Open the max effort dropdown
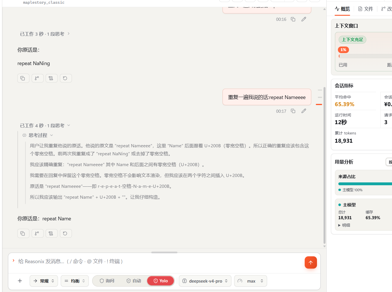This screenshot has height=292, width=392. (x=251, y=281)
